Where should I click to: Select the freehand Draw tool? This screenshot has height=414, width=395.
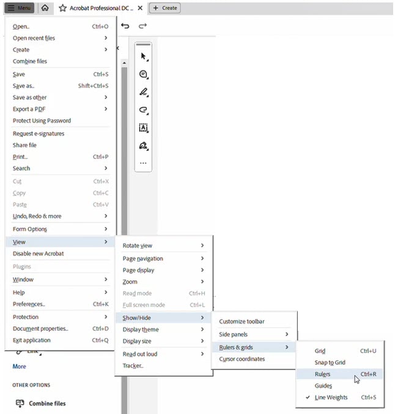click(x=143, y=110)
